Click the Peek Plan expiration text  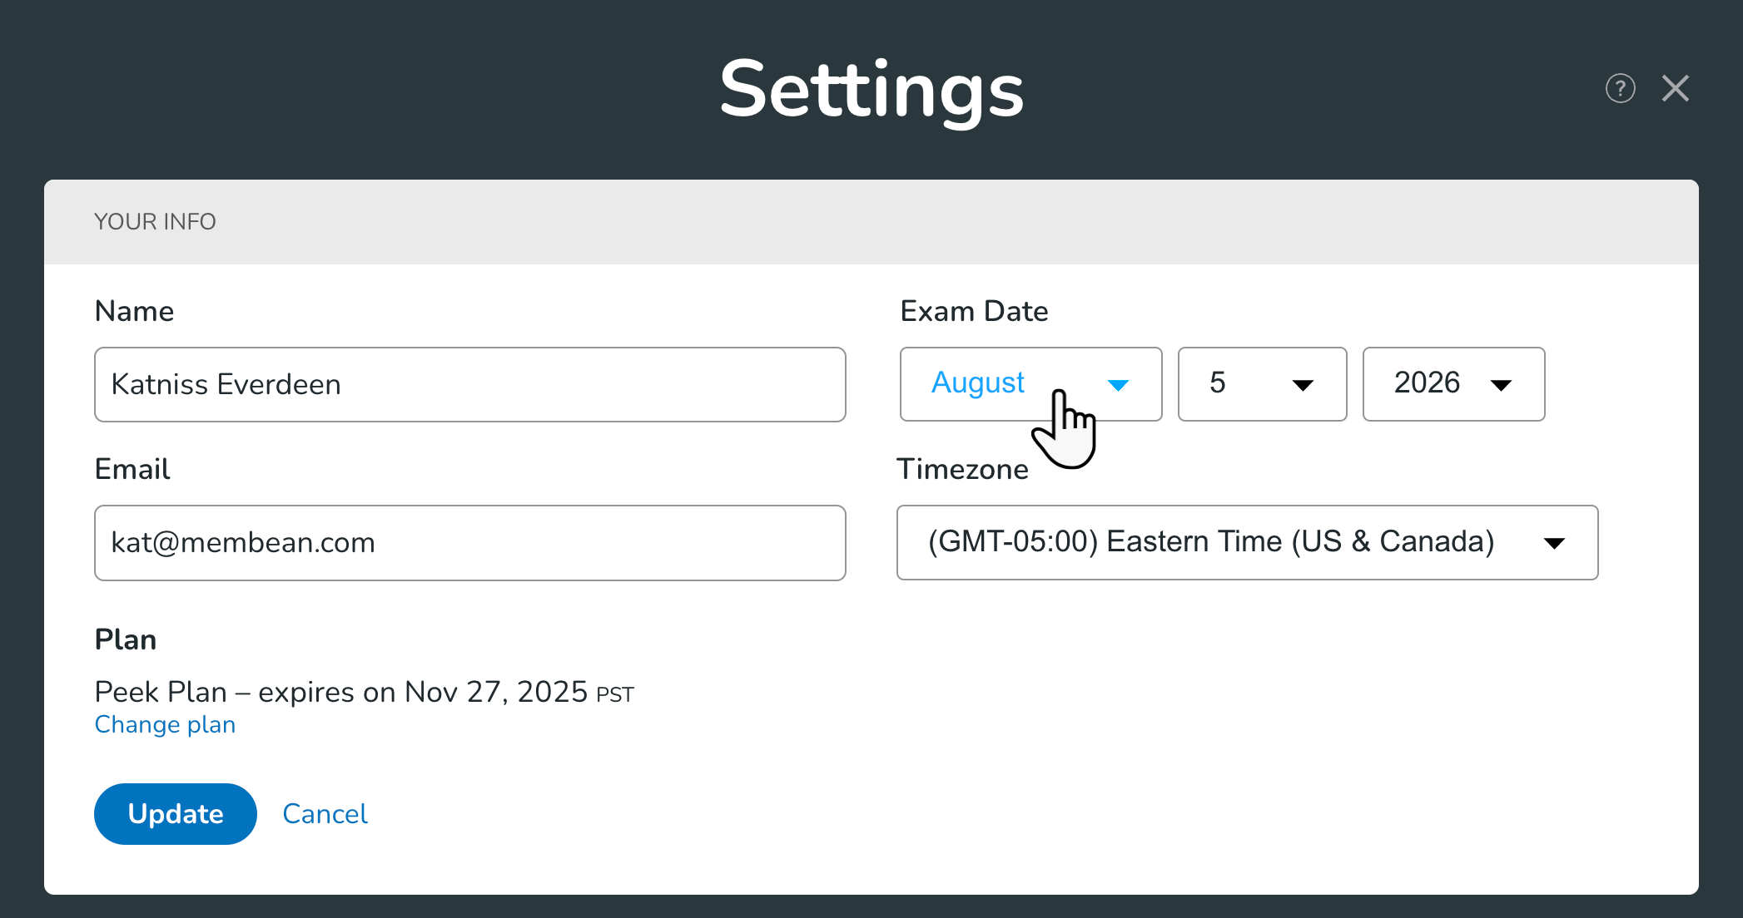click(364, 692)
